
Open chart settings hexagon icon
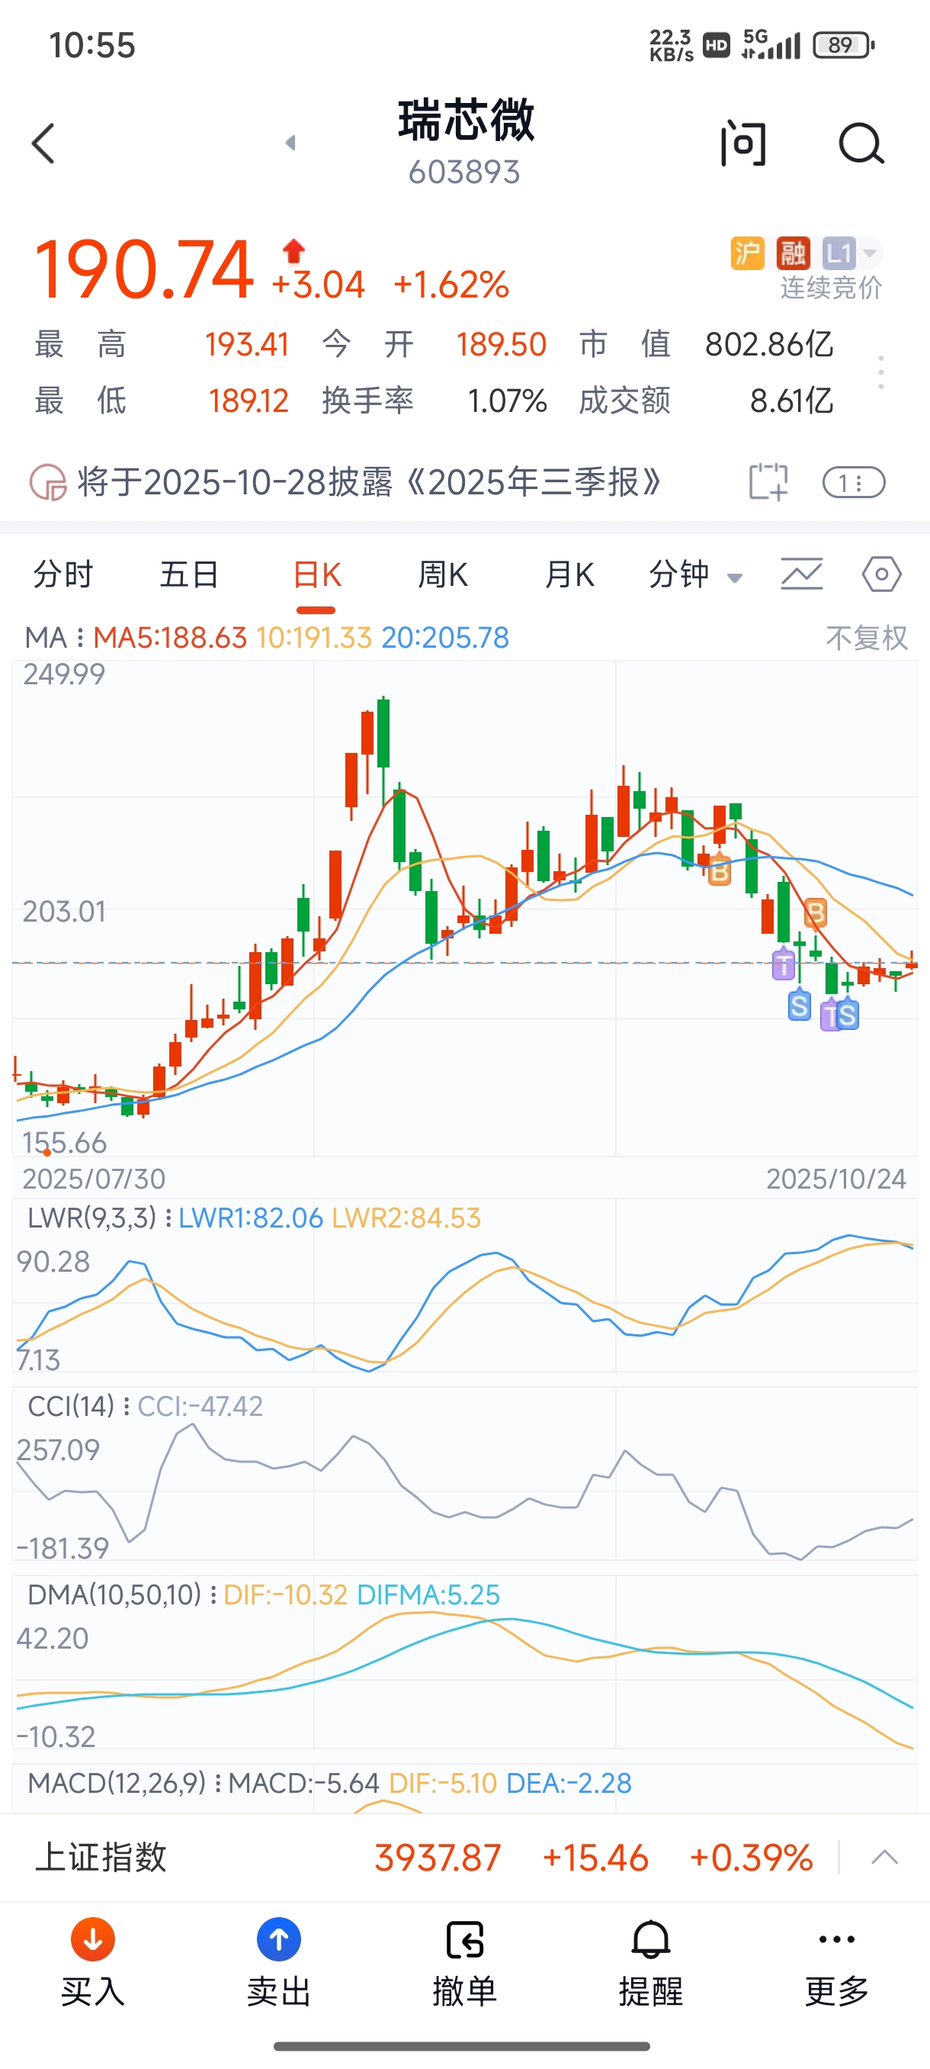pyautogui.click(x=882, y=574)
